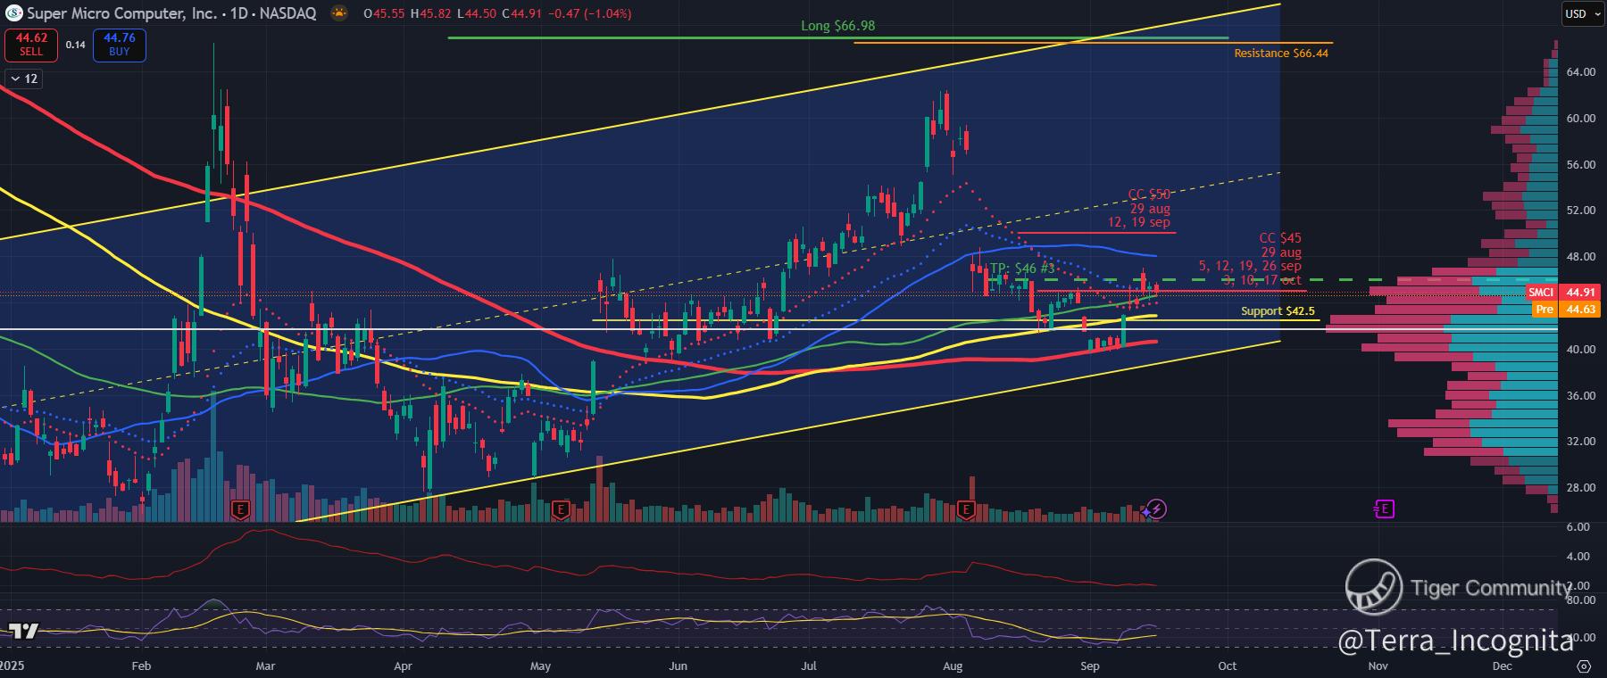Click the 36.00 price axis label
This screenshot has width=1607, height=678.
(1579, 396)
